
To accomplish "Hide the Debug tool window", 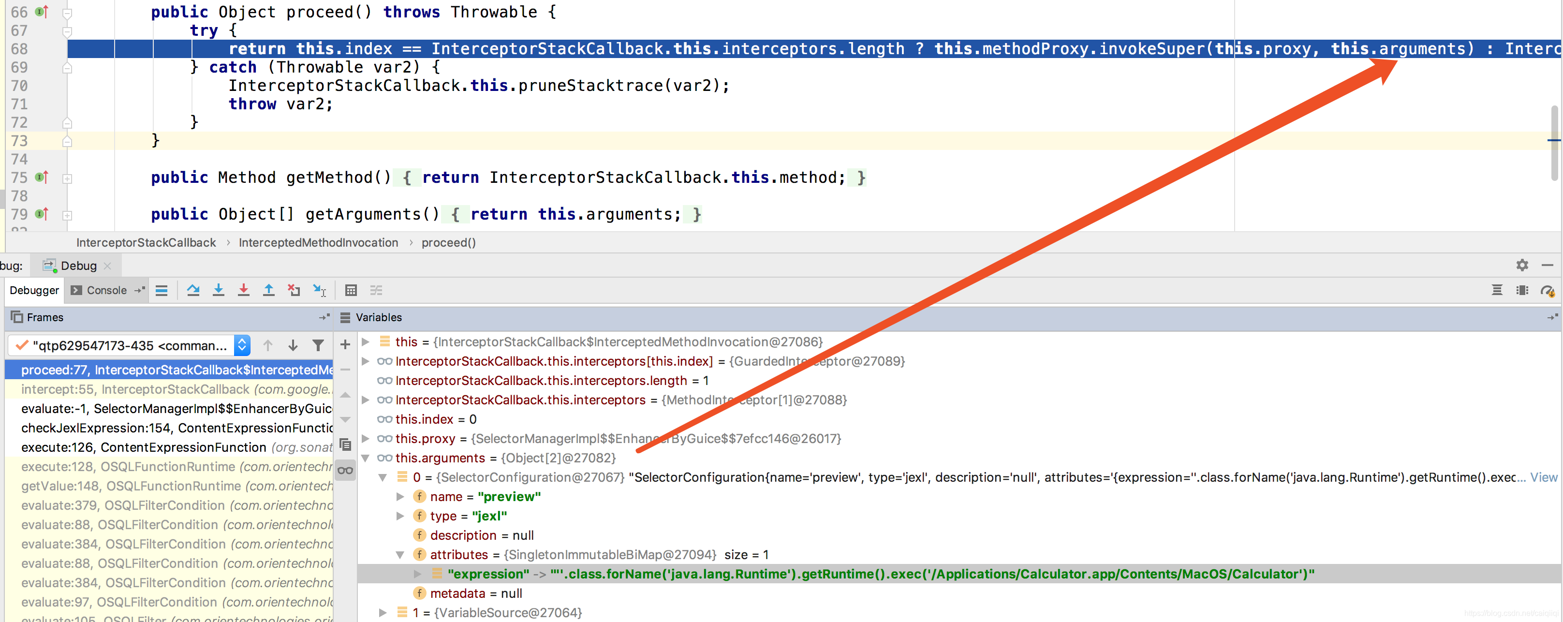I will coord(1547,265).
